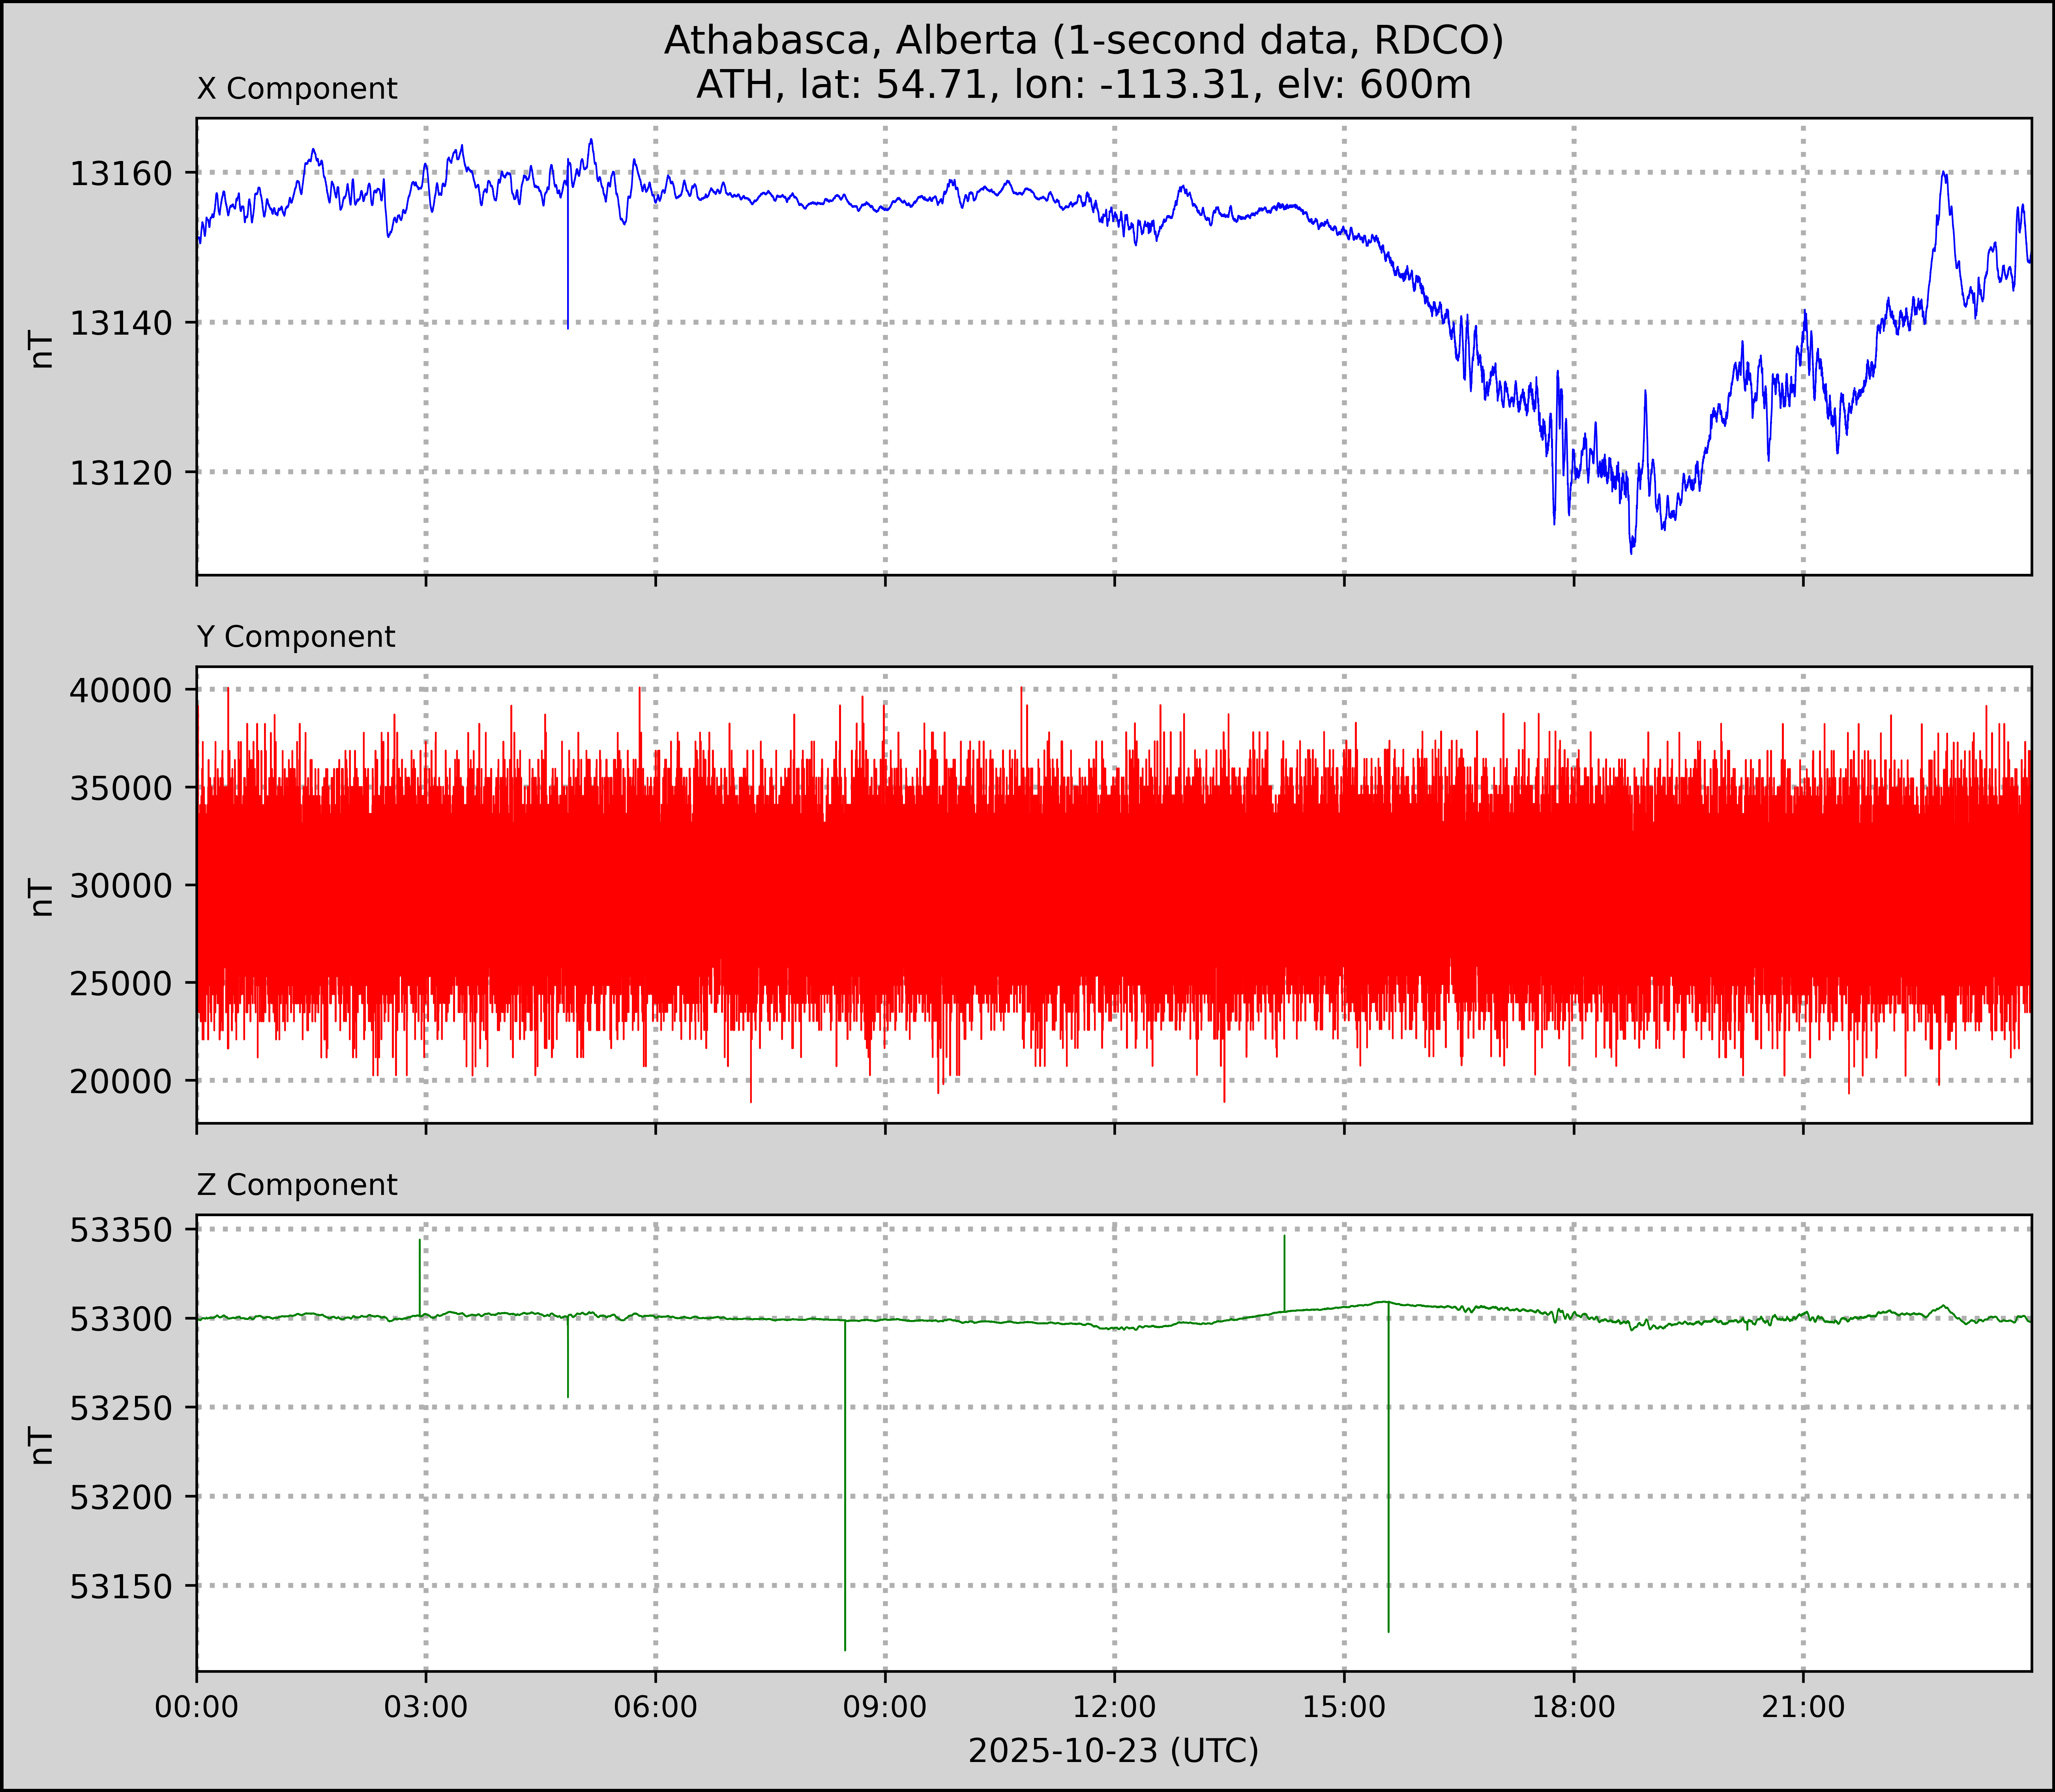This screenshot has width=2055, height=1792.
Task: Click the '2025-10-23 (UTC)' date axis label
Action: click(1113, 1751)
